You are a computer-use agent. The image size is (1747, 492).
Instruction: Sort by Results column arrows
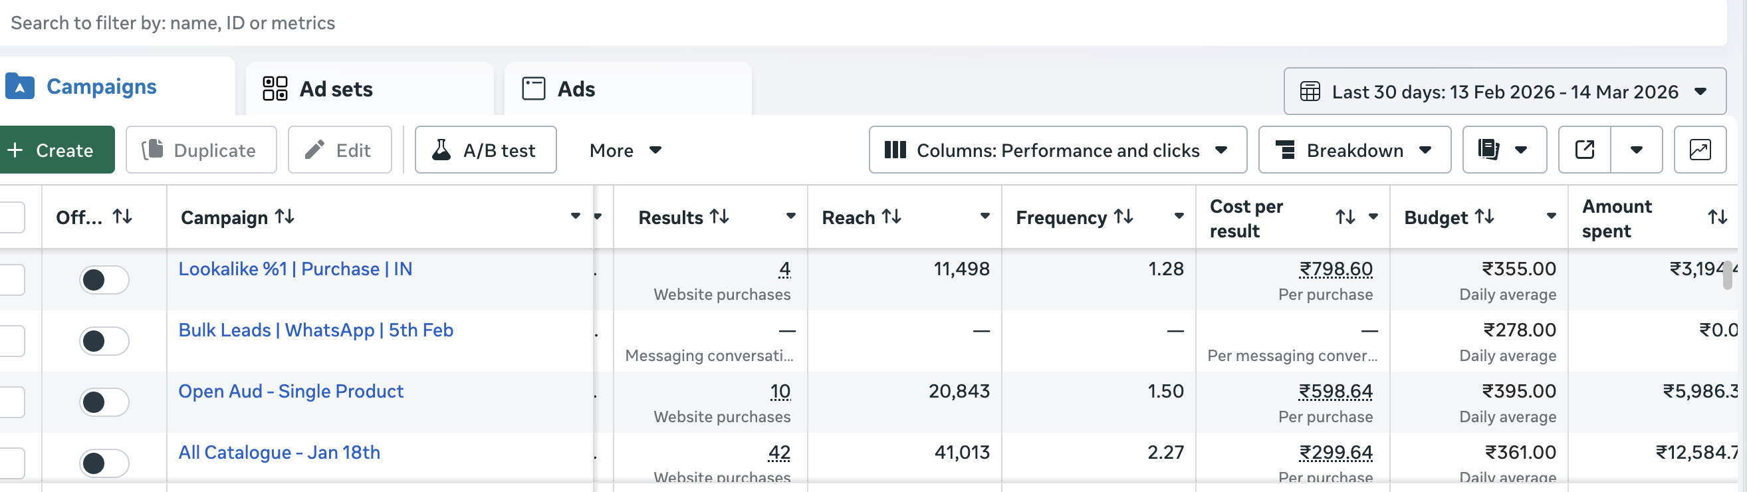(x=719, y=217)
